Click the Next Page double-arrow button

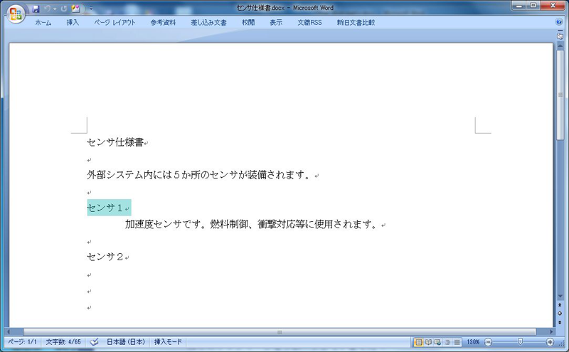560,322
